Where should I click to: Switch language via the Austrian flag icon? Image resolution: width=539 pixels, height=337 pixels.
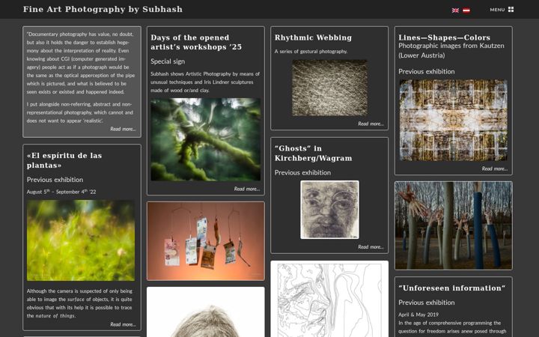466,10
